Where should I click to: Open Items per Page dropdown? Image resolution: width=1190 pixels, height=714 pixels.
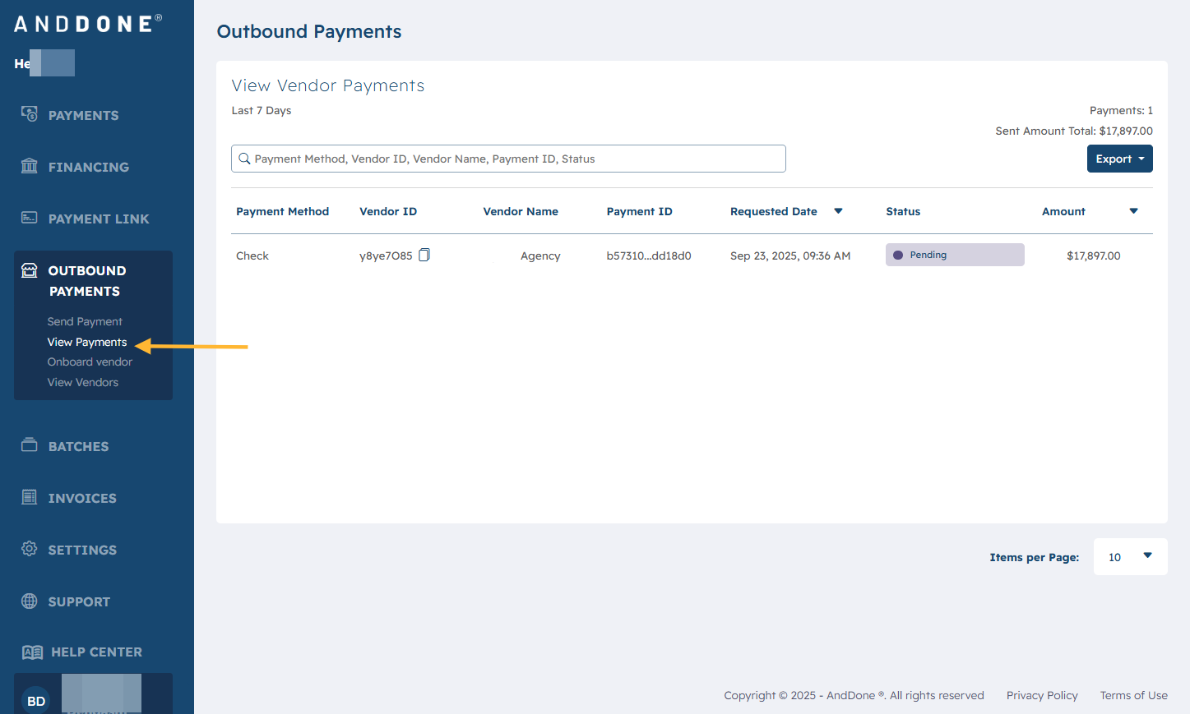(1130, 557)
